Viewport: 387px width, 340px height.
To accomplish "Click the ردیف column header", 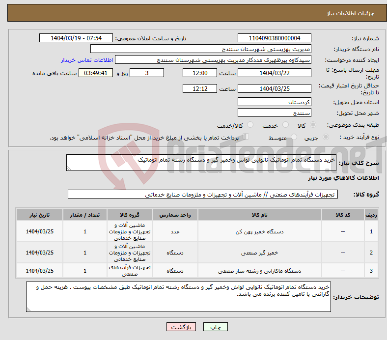I will pyautogui.click(x=371, y=215).
